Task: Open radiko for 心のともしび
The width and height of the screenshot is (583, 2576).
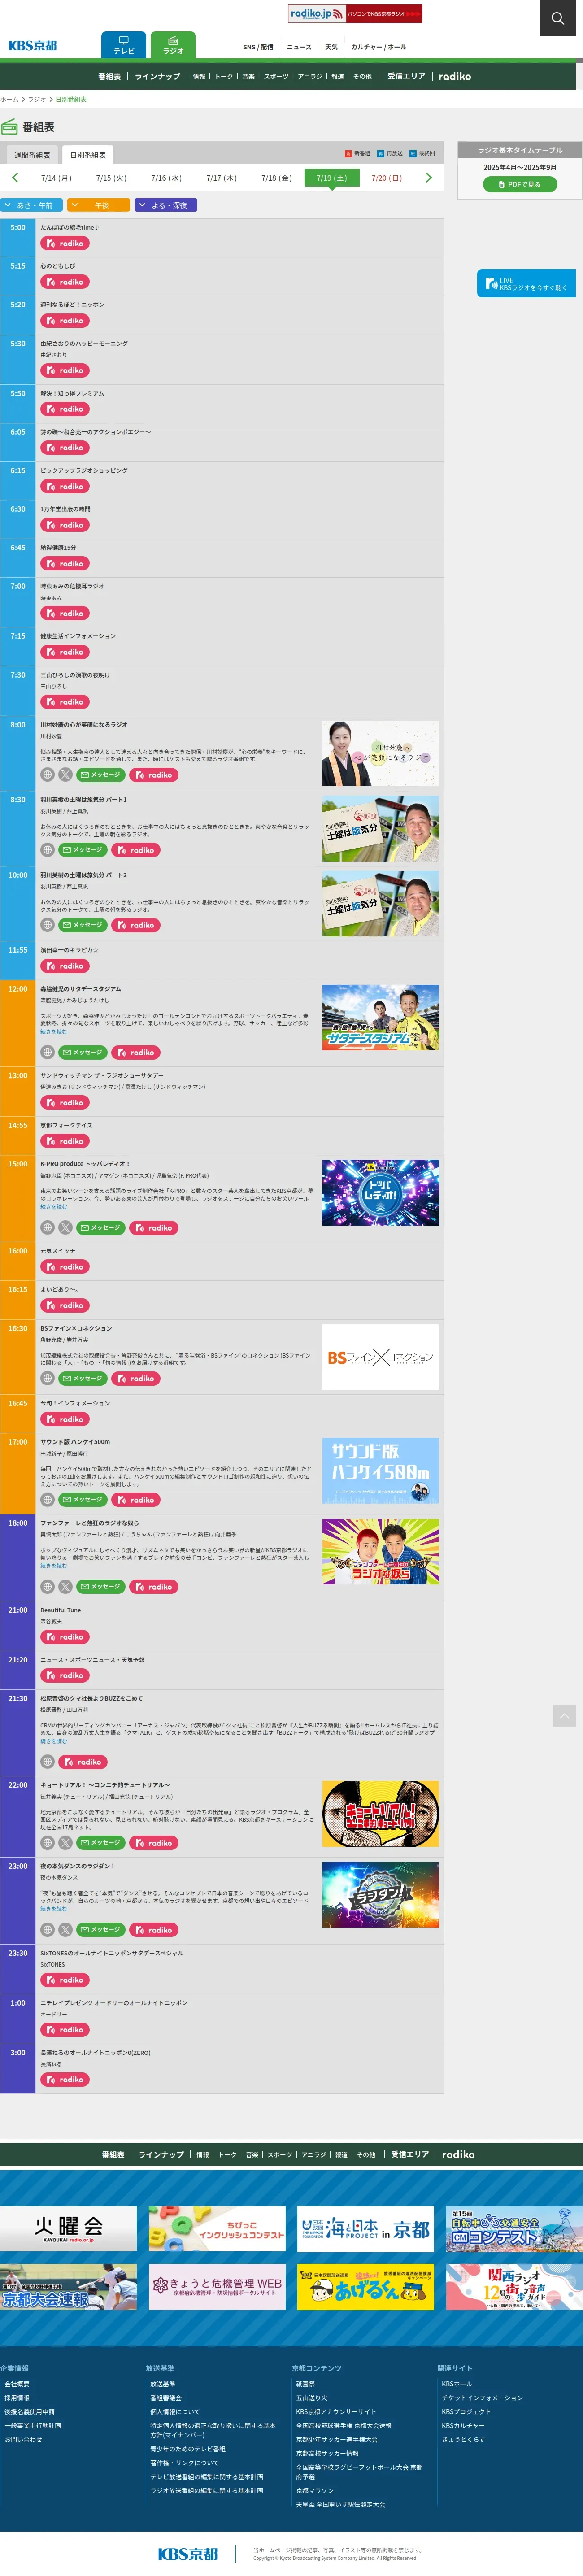Action: [65, 282]
